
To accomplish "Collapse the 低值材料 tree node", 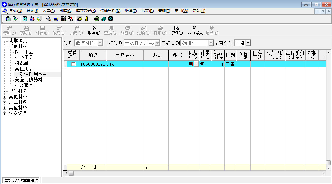I will coord(5,46).
